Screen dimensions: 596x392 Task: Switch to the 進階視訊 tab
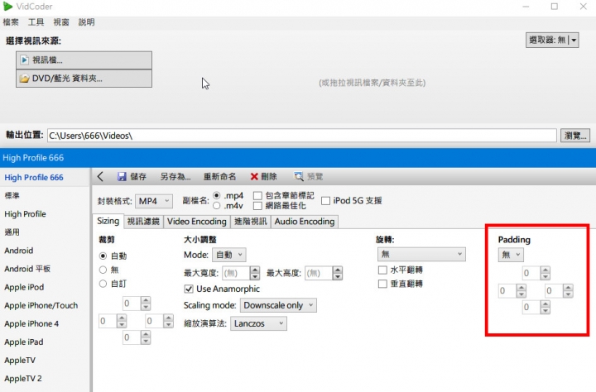tap(251, 222)
